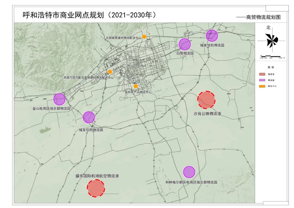Click the orange 配送中心 legend swatch
This screenshot has height=208, width=294.
click(x=261, y=86)
